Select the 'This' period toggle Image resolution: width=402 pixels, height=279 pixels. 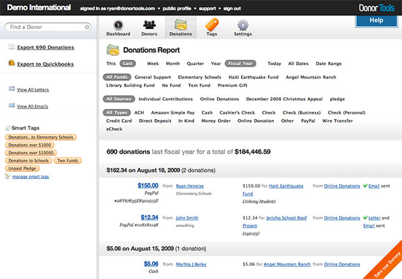[111, 63]
